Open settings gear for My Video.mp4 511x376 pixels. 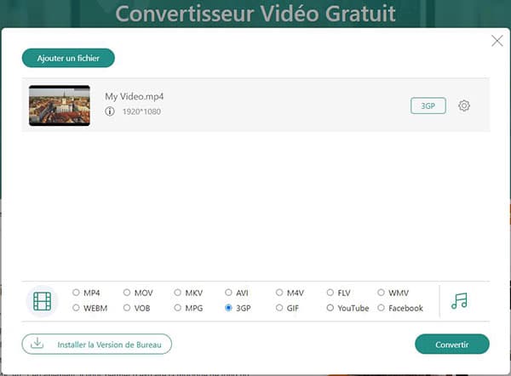click(464, 105)
